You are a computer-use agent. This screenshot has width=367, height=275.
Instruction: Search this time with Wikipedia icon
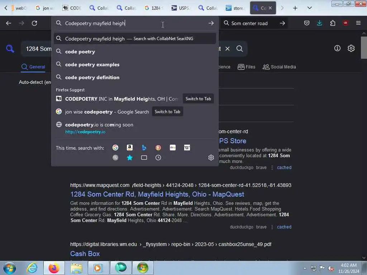point(187,148)
